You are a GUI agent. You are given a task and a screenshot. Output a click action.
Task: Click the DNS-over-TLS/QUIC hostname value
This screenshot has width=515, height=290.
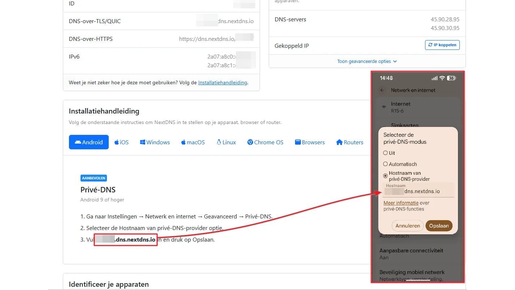[225, 21]
